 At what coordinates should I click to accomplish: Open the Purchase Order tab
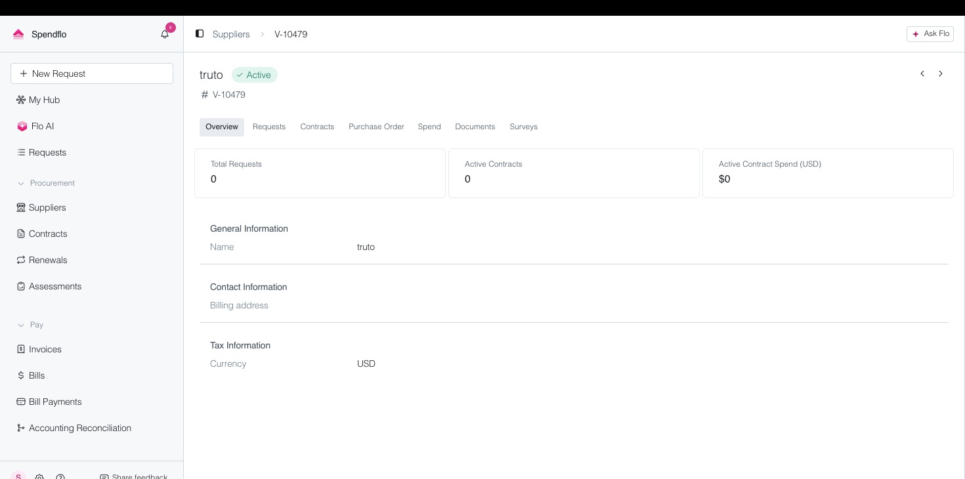(376, 127)
